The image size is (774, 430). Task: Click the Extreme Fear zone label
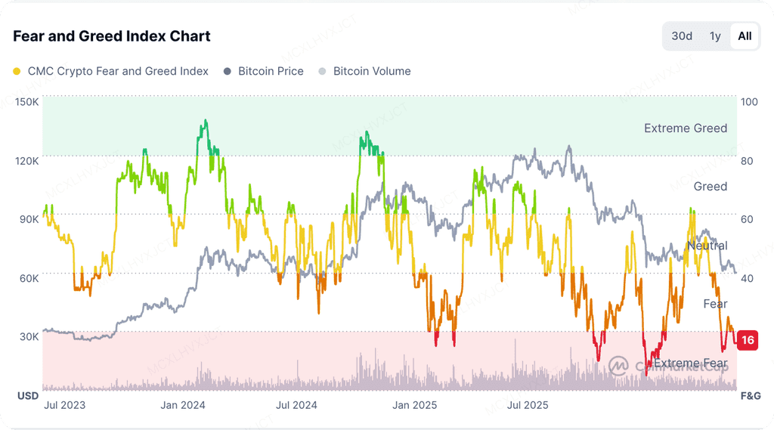[691, 363]
